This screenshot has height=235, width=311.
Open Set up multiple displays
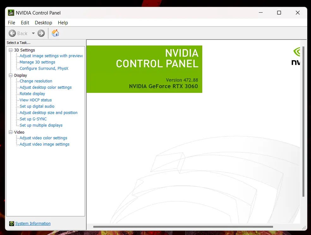coord(41,125)
